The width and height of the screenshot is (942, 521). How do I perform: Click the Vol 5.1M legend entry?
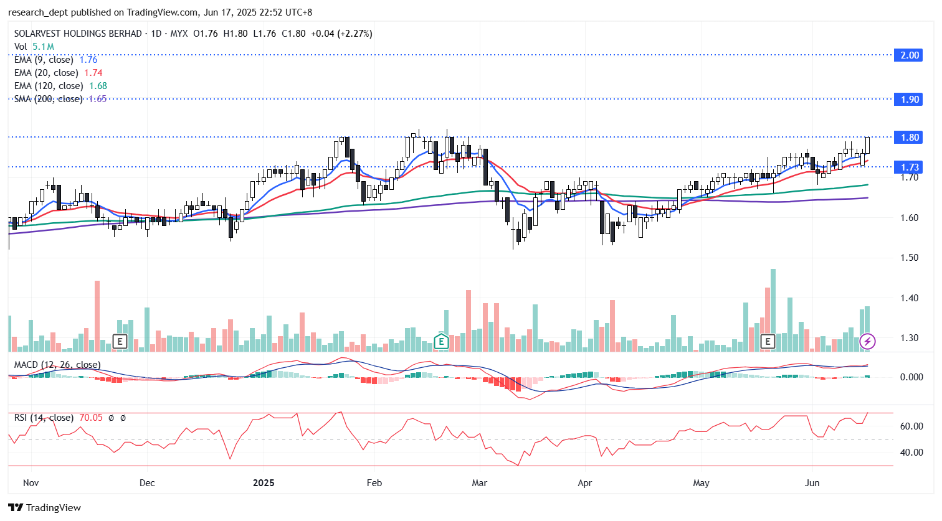tap(34, 47)
